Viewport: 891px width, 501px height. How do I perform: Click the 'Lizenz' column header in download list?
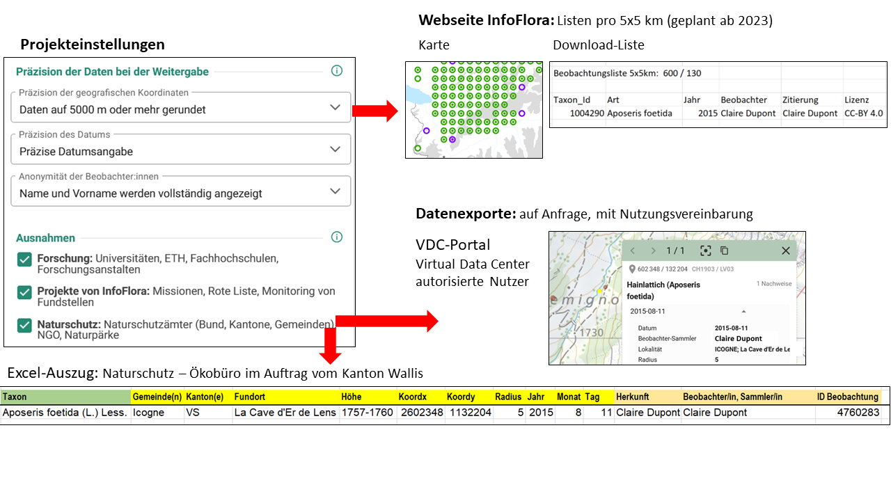click(856, 100)
